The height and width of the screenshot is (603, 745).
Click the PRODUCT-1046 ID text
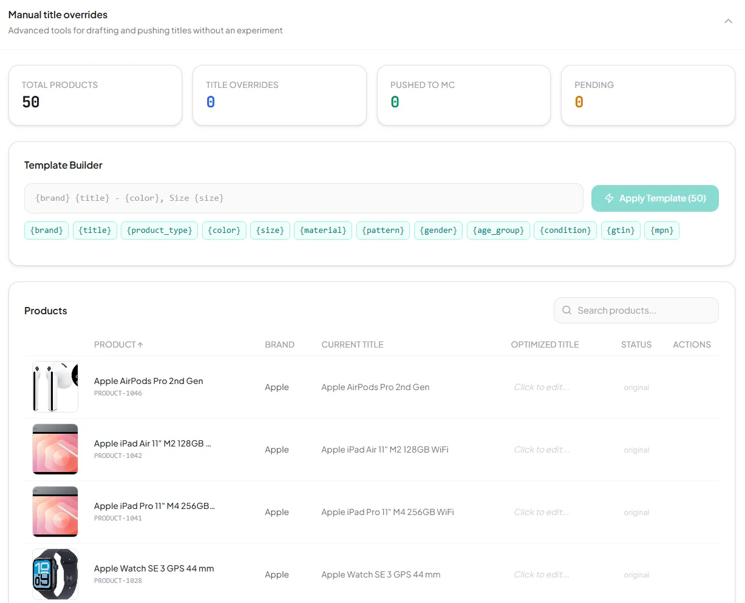point(118,393)
